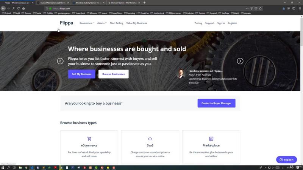Open Dribble bookmarks folder
This screenshot has width=303, height=170.
click(48, 13)
